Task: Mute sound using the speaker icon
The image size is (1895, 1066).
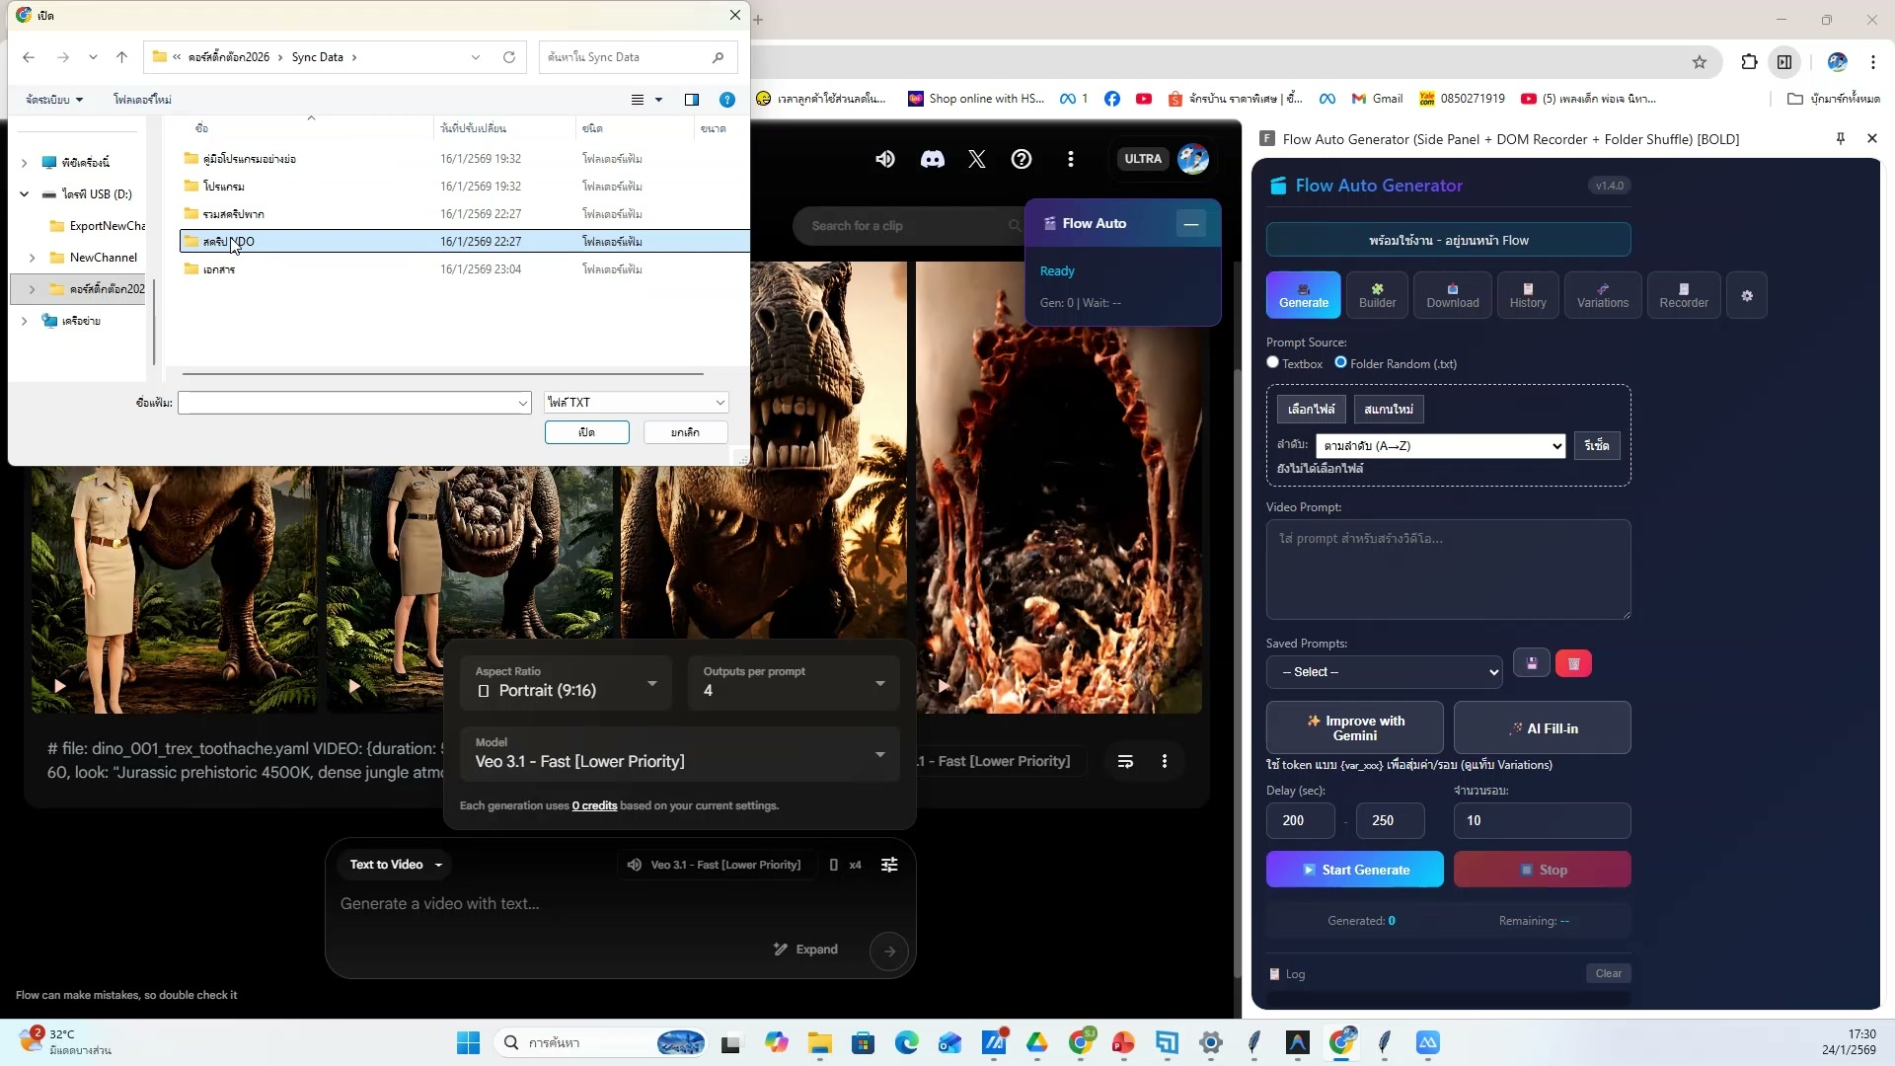Action: [x=885, y=159]
